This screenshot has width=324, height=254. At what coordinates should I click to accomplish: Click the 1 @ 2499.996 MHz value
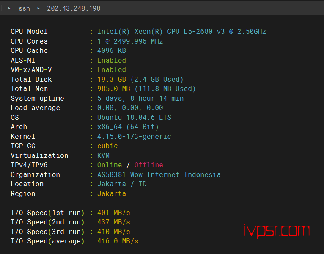tap(130, 41)
